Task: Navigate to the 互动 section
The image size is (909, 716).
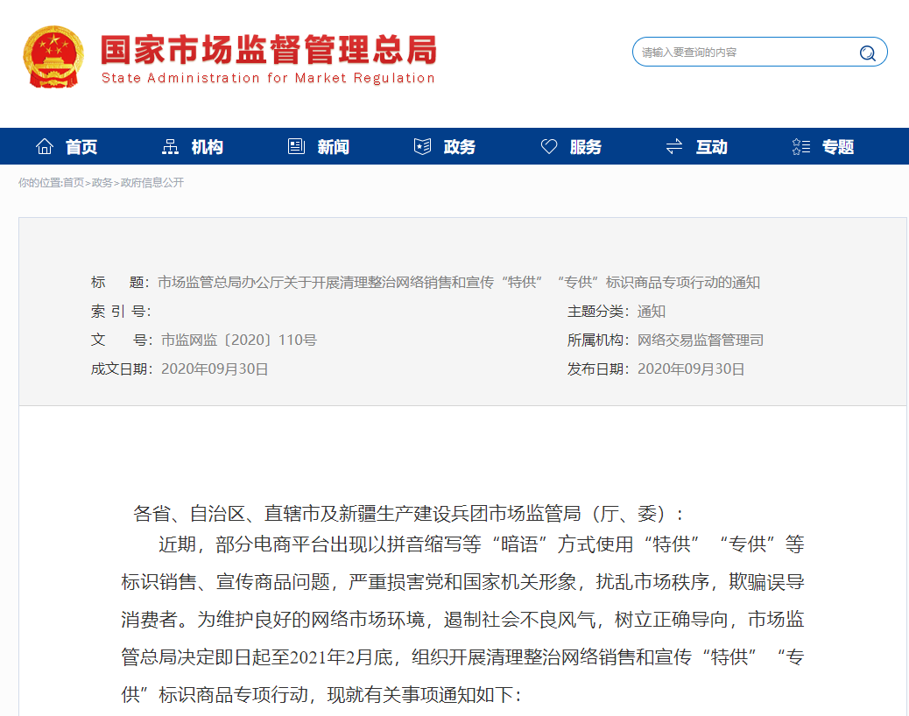Action: pos(712,147)
